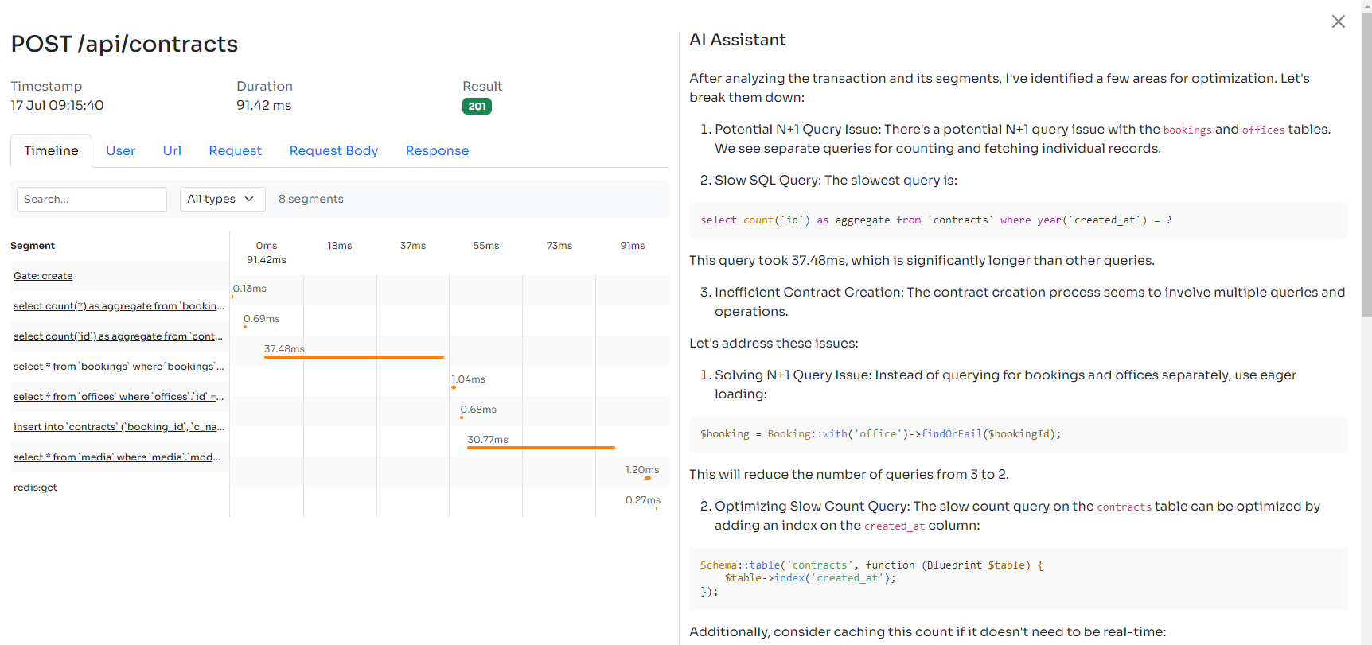Click the 1.20ms timeline marker
Image resolution: width=1372 pixels, height=645 pixels.
point(648,478)
